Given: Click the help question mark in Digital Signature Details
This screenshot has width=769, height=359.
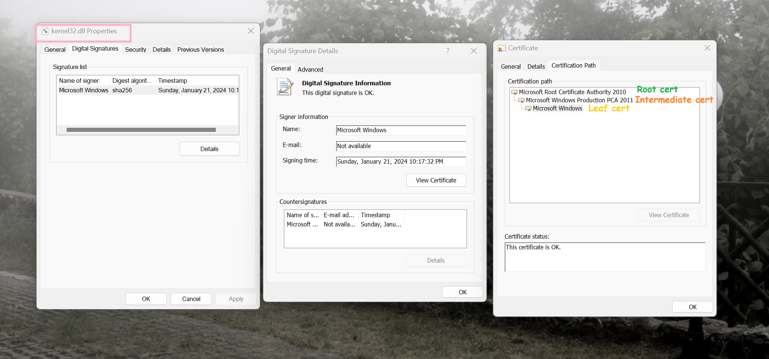Looking at the screenshot, I should coord(448,51).
